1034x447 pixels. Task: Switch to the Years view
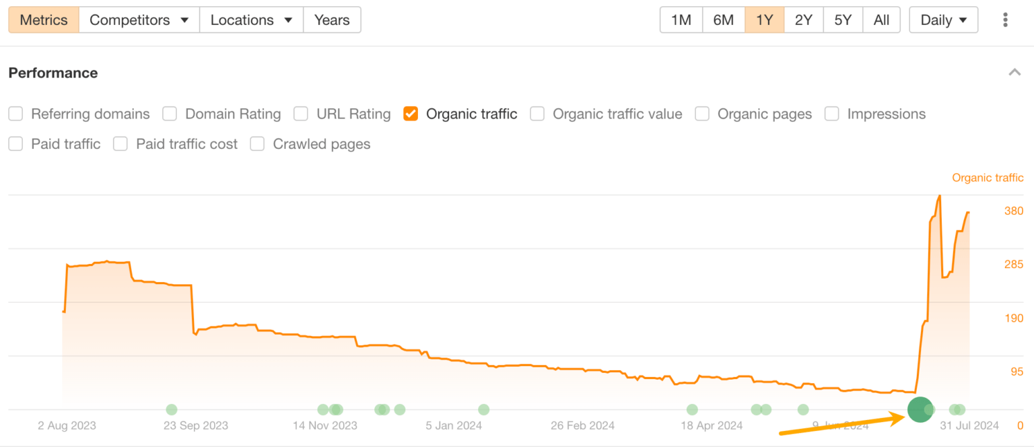pos(331,20)
